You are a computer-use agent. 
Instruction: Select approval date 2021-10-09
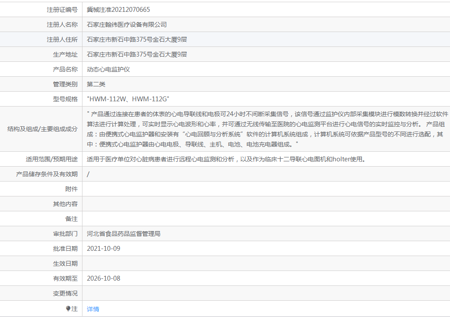104,249
